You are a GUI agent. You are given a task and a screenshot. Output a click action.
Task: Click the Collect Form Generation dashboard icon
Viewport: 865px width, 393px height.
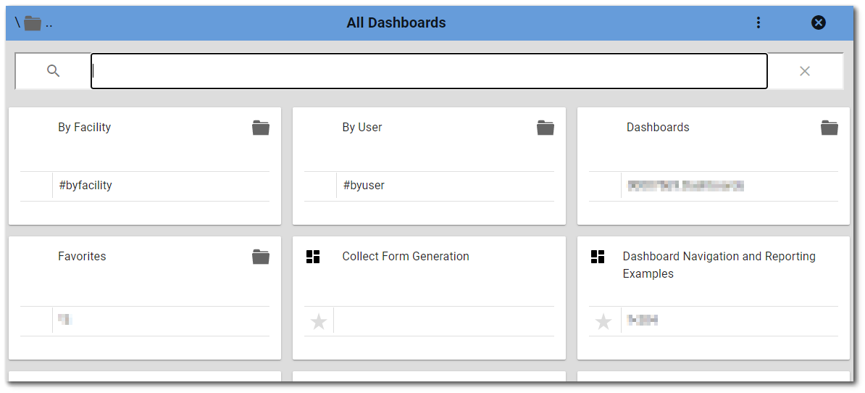pyautogui.click(x=313, y=257)
